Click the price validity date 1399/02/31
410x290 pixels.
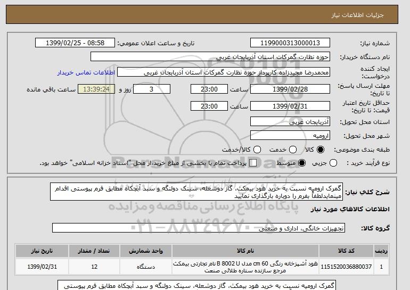pyautogui.click(x=290, y=106)
